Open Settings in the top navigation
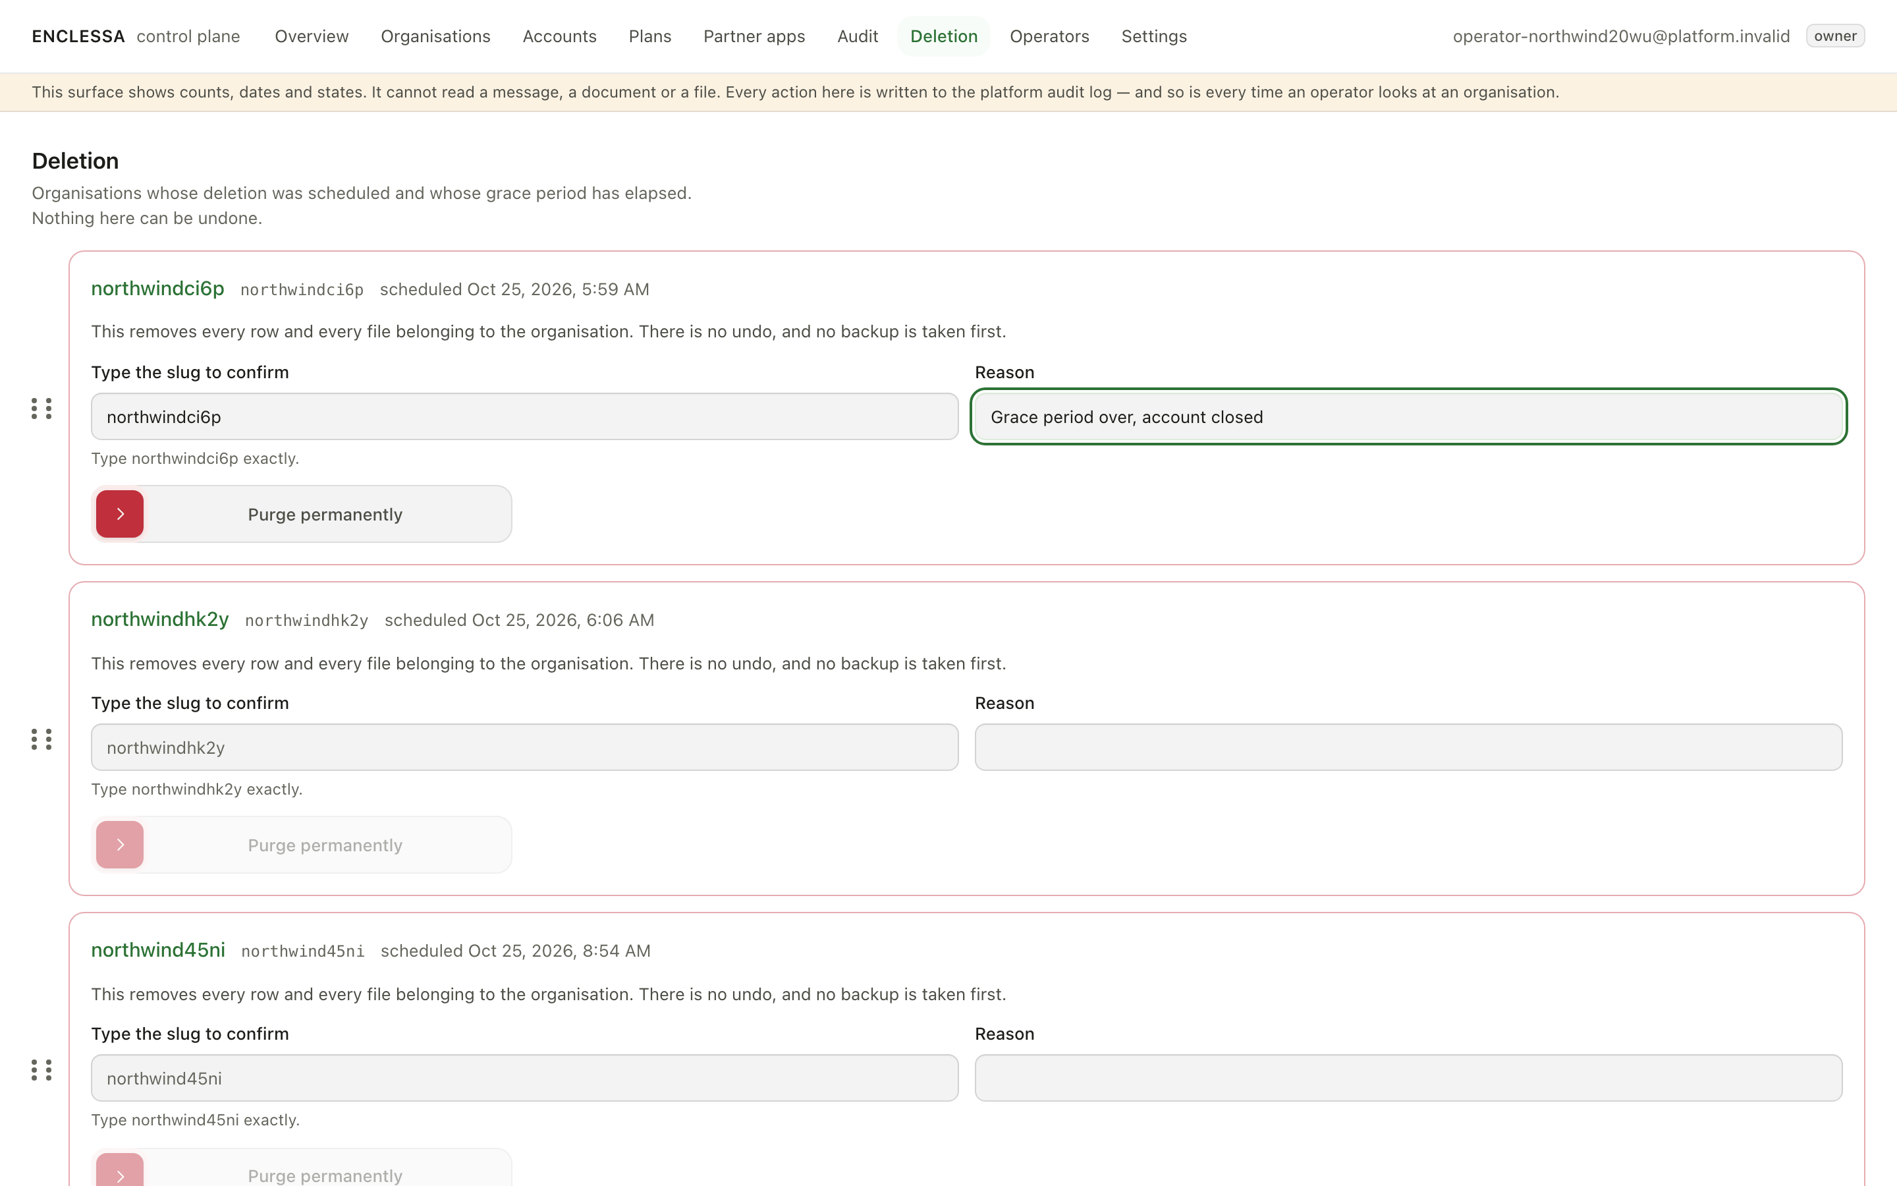Image resolution: width=1897 pixels, height=1186 pixels. (x=1154, y=36)
